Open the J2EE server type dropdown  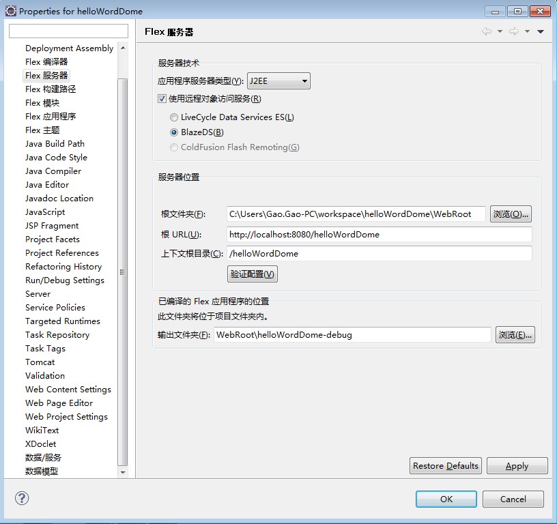(278, 81)
